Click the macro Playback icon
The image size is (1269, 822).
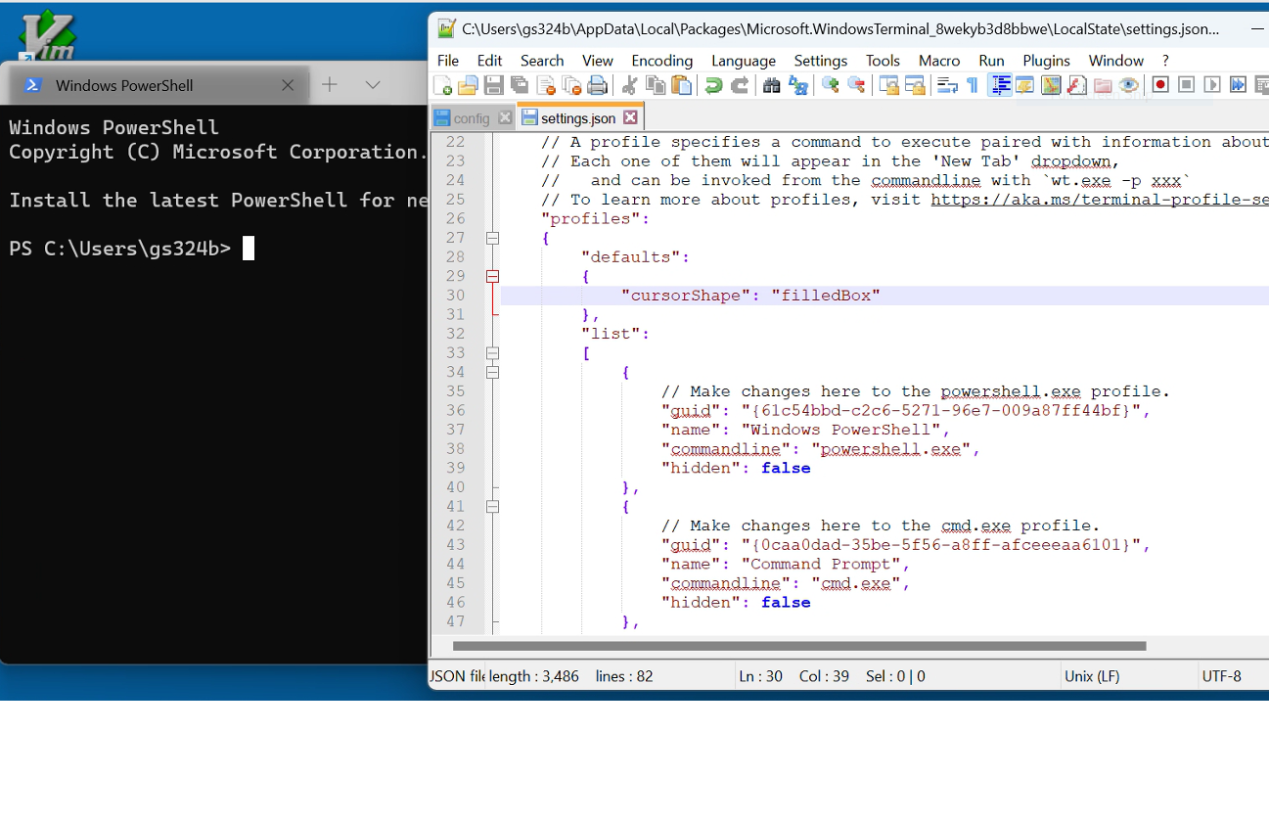click(1212, 85)
